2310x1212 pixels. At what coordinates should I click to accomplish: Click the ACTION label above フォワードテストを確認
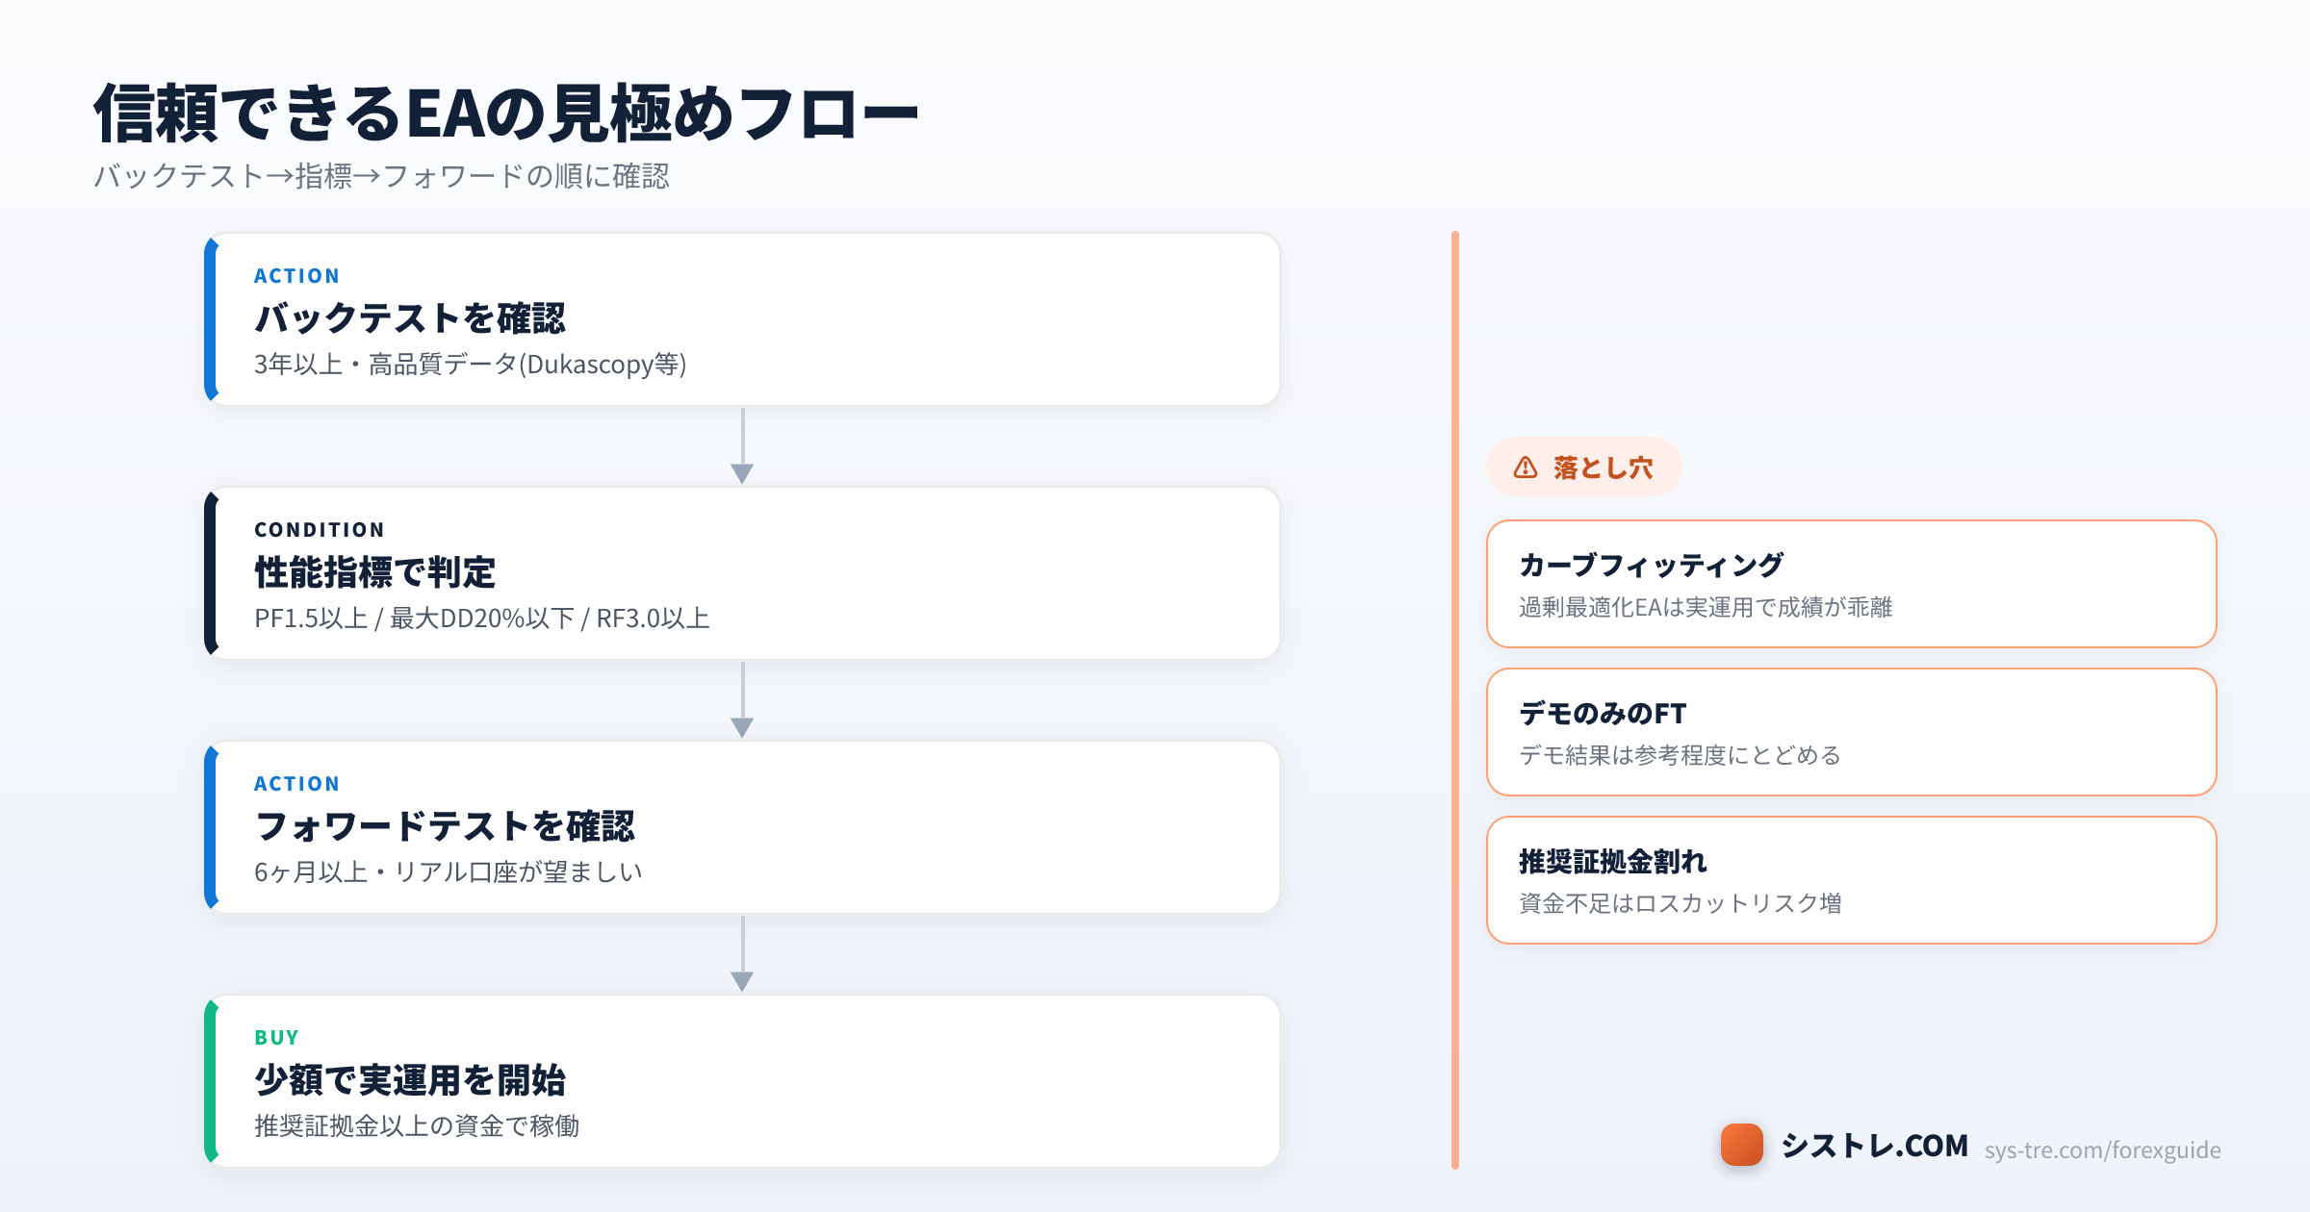296,784
